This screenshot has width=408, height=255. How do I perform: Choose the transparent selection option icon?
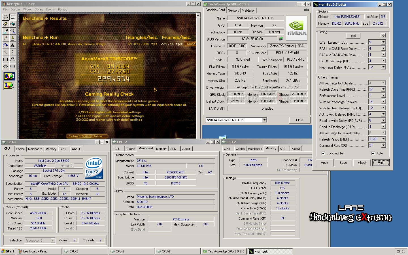coord(9,85)
